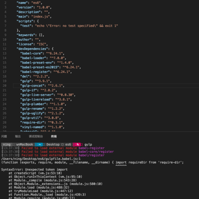
Task: Click line number 12 in editor gutter
Action: pos(4,49)
